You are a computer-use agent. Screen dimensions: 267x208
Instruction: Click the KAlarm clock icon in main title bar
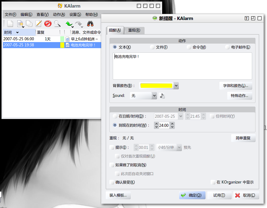(60, 6)
